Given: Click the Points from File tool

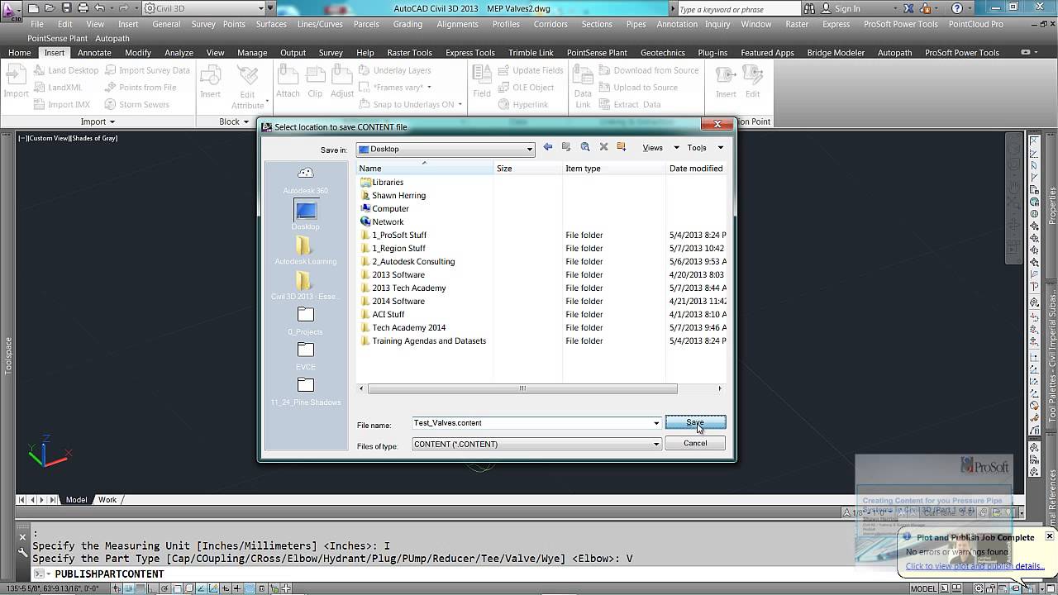Looking at the screenshot, I should (x=141, y=88).
